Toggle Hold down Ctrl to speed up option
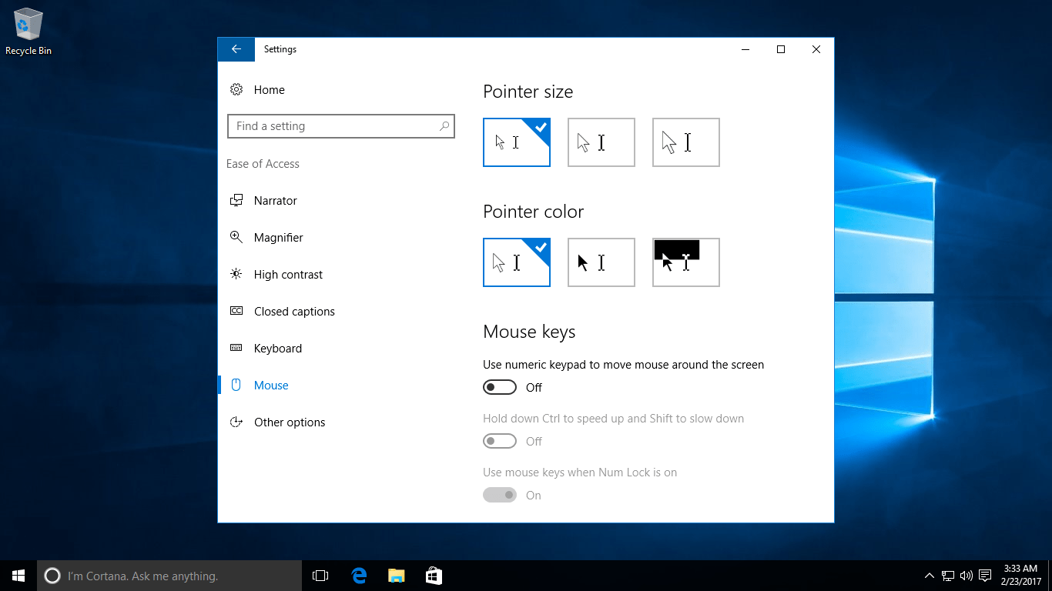The image size is (1052, 591). coord(499,441)
